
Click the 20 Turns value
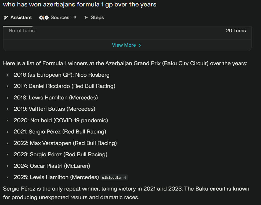pos(236,31)
